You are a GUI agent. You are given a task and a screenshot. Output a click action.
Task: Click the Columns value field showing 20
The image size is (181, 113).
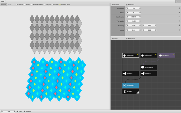tap(134, 8)
